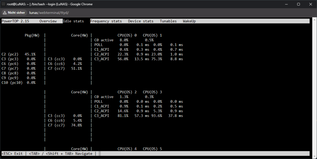Click the 'CPU(OS) 1' column header
Screen dimensions: 317x159
pyautogui.click(x=152, y=35)
